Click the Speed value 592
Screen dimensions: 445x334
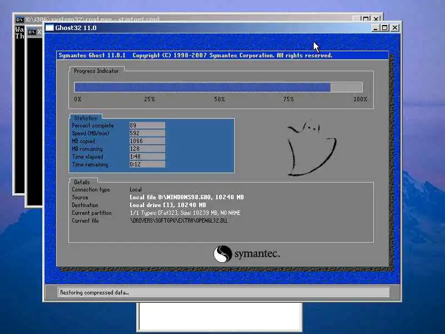(147, 133)
